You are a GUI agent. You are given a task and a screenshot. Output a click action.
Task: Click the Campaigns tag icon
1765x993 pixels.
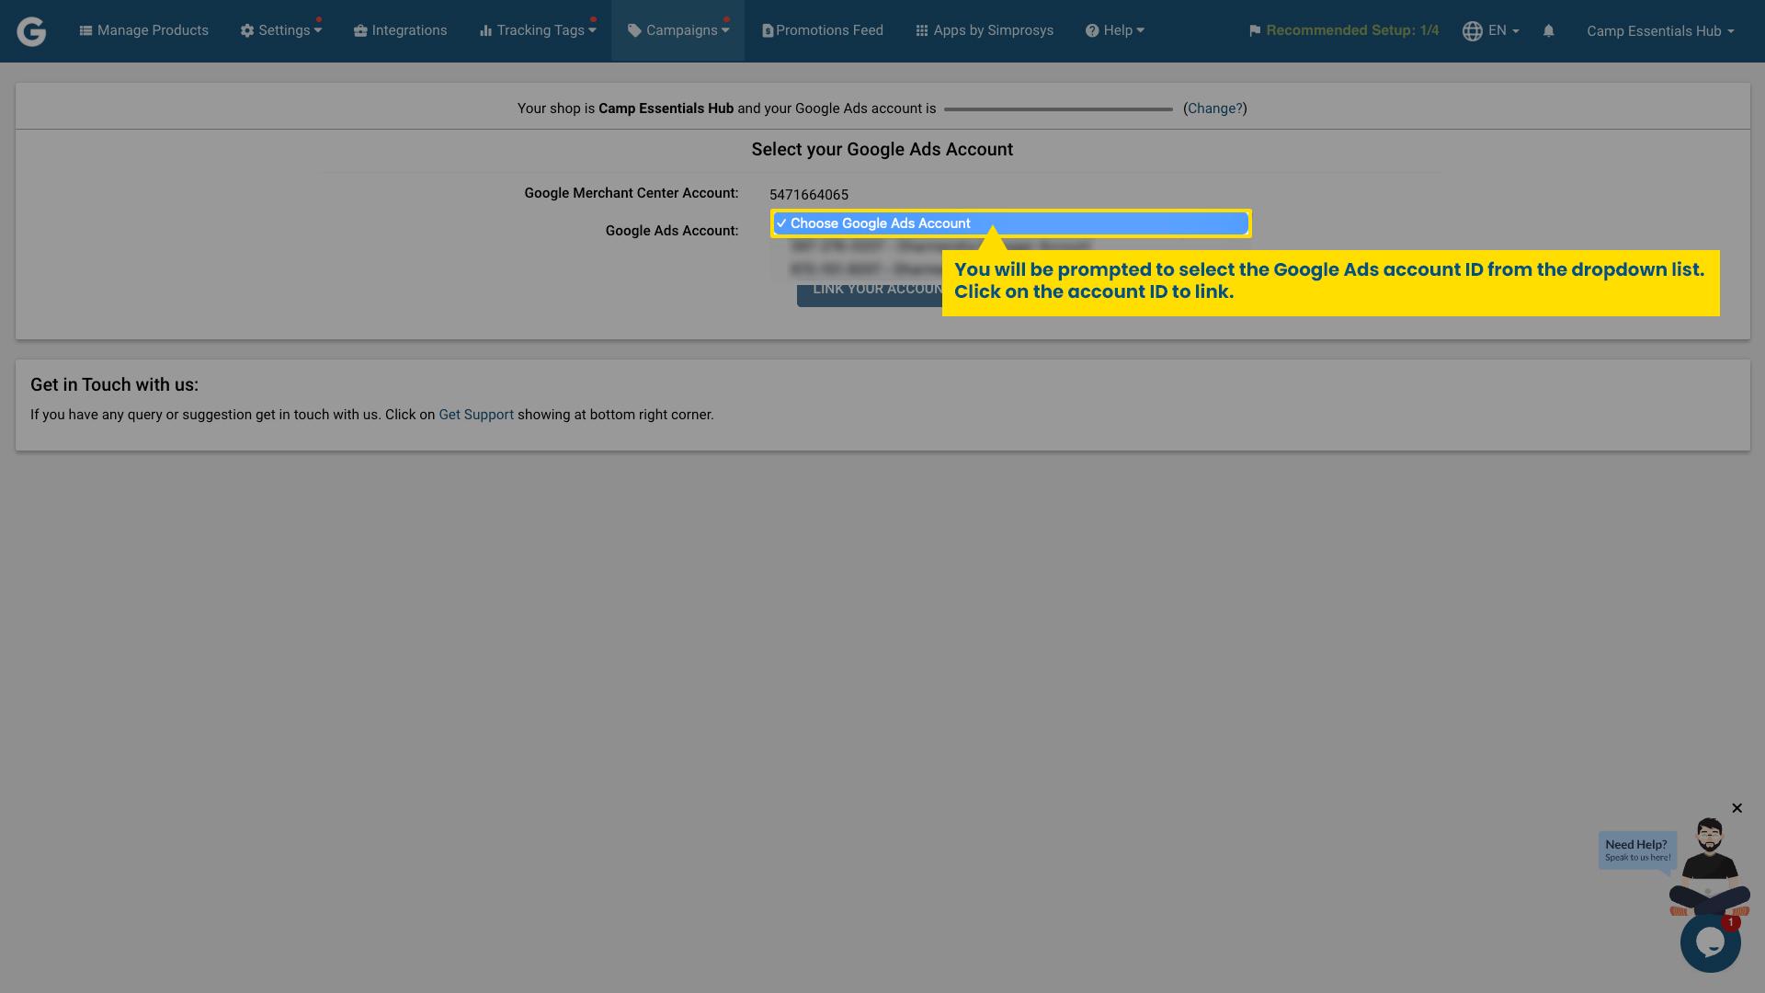coord(632,30)
